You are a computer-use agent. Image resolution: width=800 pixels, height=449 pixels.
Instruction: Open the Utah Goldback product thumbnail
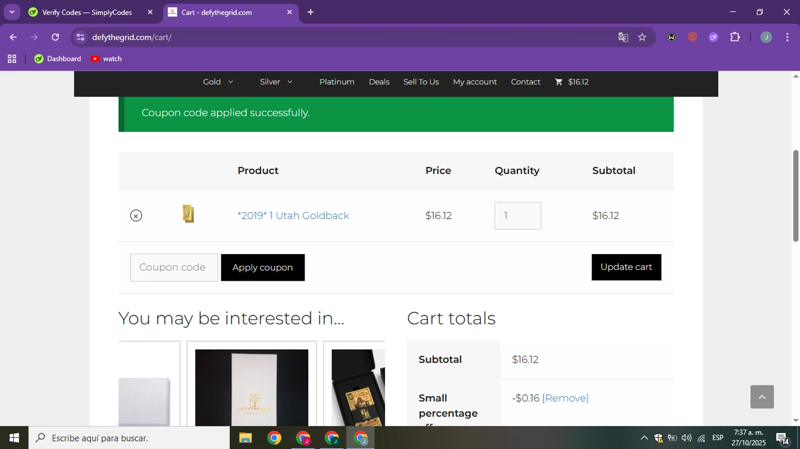[188, 214]
